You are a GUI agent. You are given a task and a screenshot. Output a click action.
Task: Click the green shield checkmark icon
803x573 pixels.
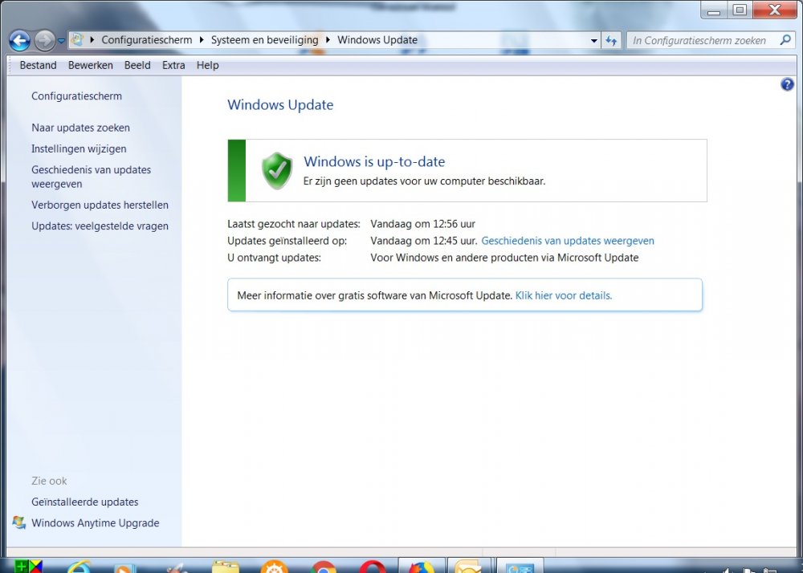[x=277, y=170]
